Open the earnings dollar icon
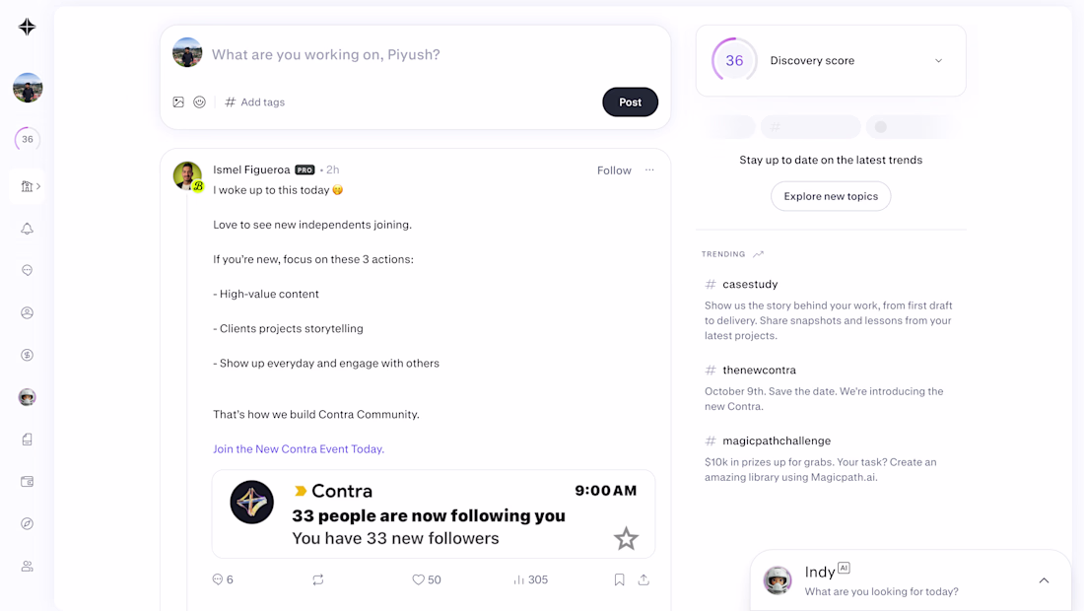The image size is (1084, 611). point(28,355)
